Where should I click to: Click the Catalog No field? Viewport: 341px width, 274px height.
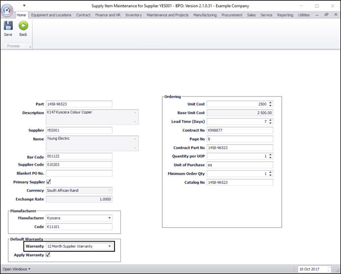tap(240, 183)
